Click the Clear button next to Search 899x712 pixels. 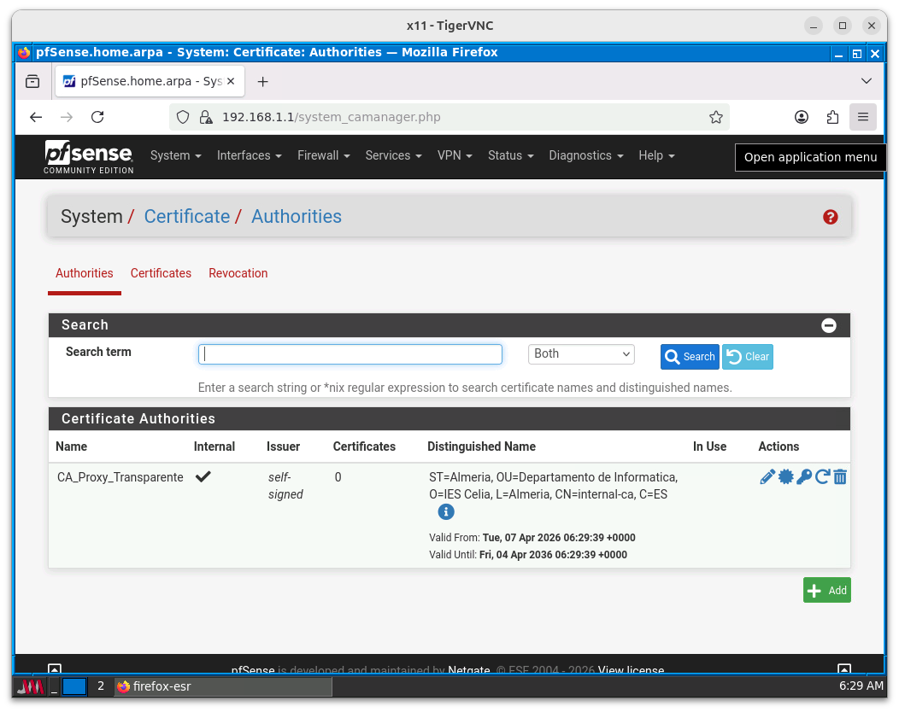(x=747, y=356)
